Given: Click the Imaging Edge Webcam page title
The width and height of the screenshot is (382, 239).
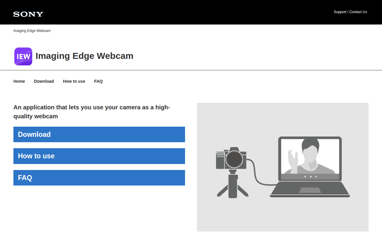Looking at the screenshot, I should (x=84, y=56).
